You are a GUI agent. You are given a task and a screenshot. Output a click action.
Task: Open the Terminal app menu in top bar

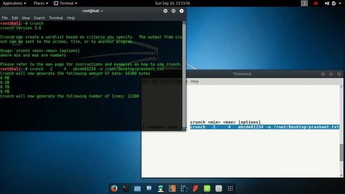(x=66, y=3)
